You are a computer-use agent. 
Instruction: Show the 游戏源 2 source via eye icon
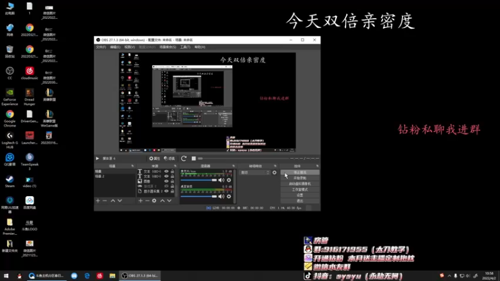point(166,186)
